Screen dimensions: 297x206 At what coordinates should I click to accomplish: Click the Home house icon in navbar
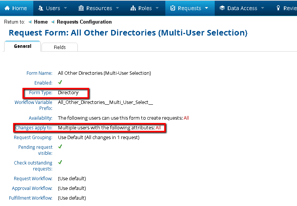pyautogui.click(x=7, y=8)
